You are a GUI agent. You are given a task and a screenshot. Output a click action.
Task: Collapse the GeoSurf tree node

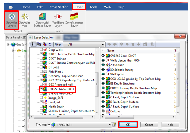point(8,45)
